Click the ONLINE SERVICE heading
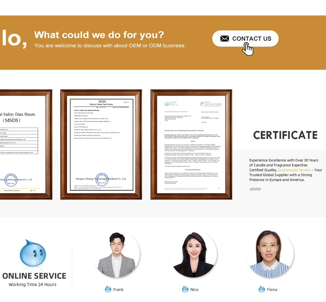326x302 pixels. point(34,276)
